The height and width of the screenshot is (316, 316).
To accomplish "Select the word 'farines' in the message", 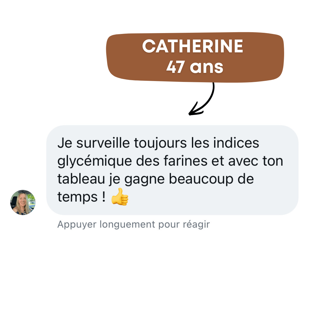I will pos(186,161).
